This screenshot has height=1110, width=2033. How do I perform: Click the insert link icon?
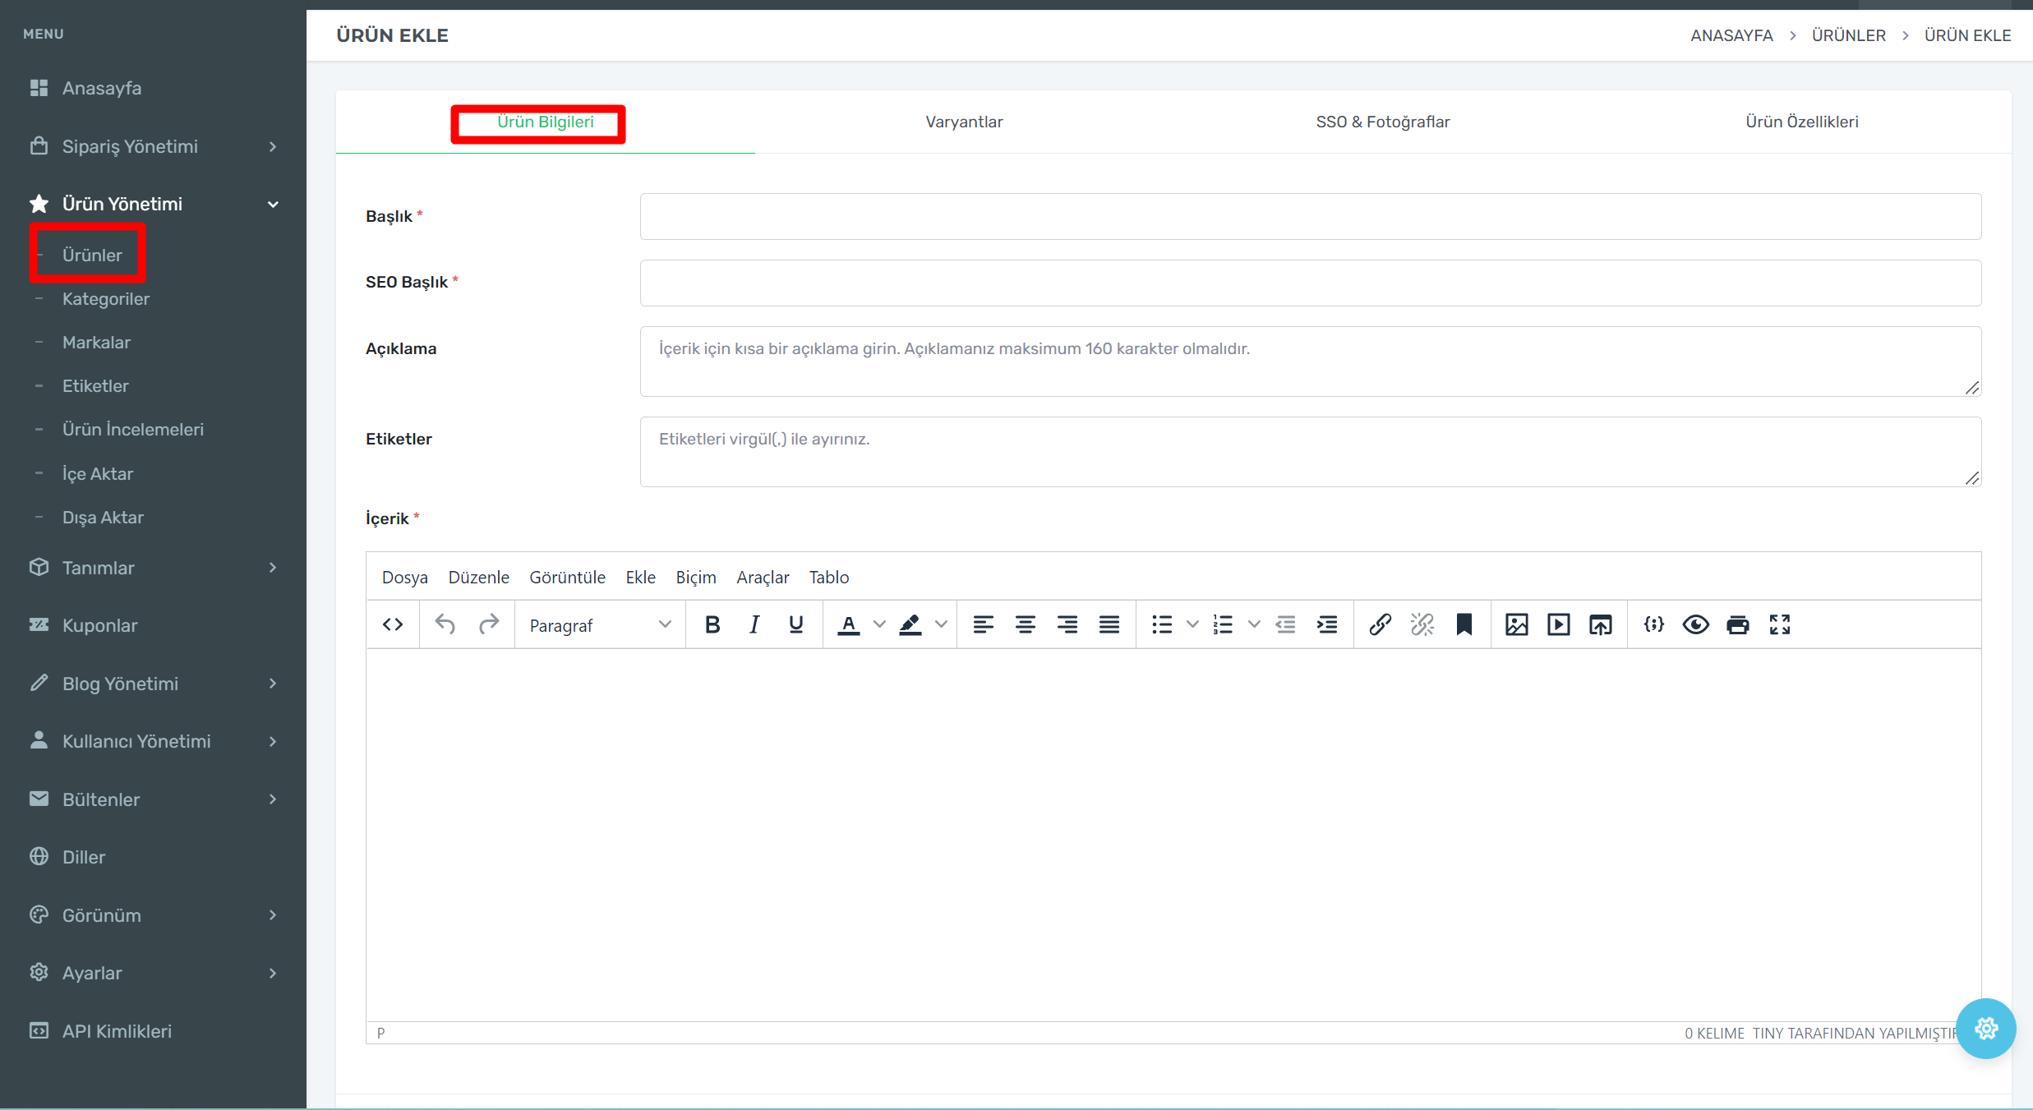point(1380,625)
